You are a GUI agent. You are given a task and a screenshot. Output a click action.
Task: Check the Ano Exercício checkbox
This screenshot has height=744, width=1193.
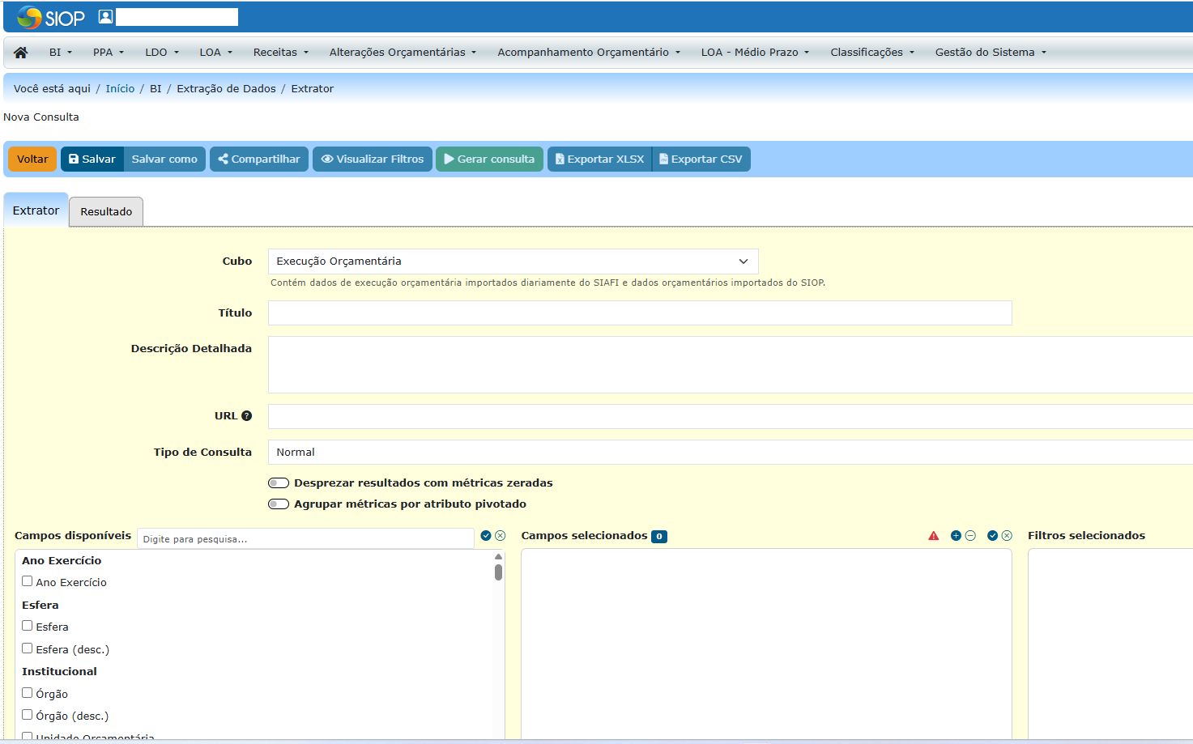pyautogui.click(x=27, y=581)
